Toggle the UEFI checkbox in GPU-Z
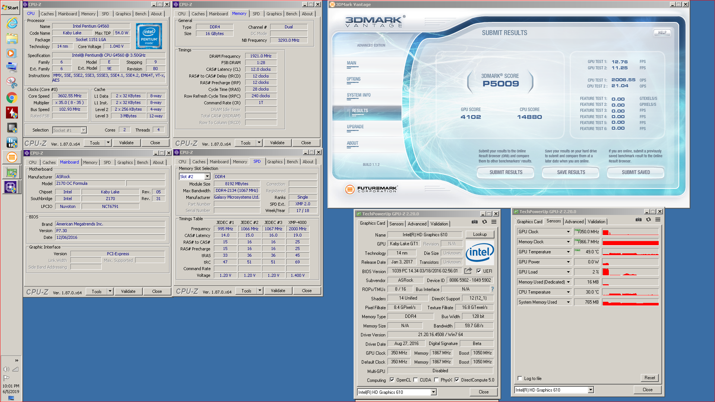The width and height of the screenshot is (715, 402). pyautogui.click(x=479, y=271)
